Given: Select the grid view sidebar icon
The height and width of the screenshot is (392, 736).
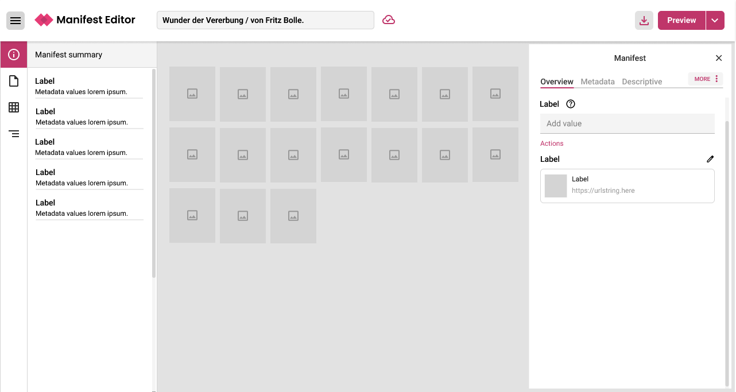Looking at the screenshot, I should [x=14, y=107].
